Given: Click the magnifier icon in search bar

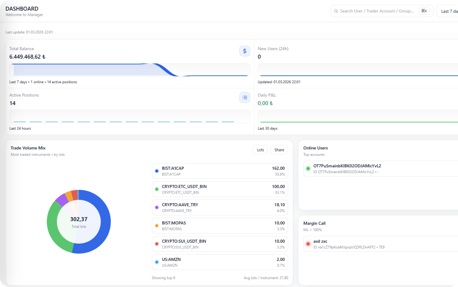Looking at the screenshot, I should [x=336, y=11].
